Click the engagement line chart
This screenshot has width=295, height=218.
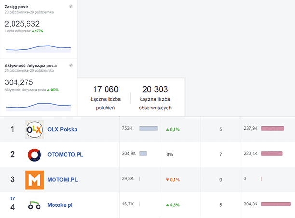pos(39,107)
